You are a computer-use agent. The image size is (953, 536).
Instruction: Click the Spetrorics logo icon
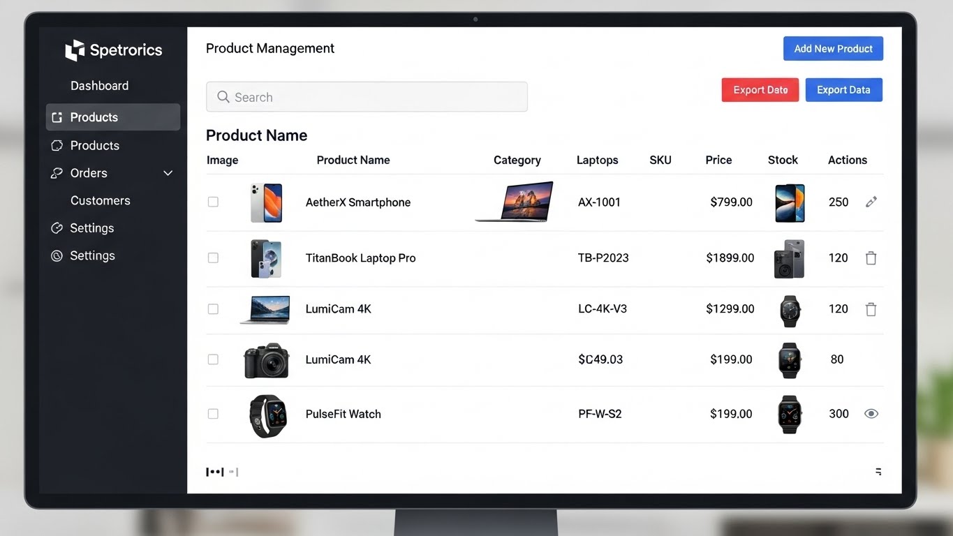pyautogui.click(x=75, y=50)
